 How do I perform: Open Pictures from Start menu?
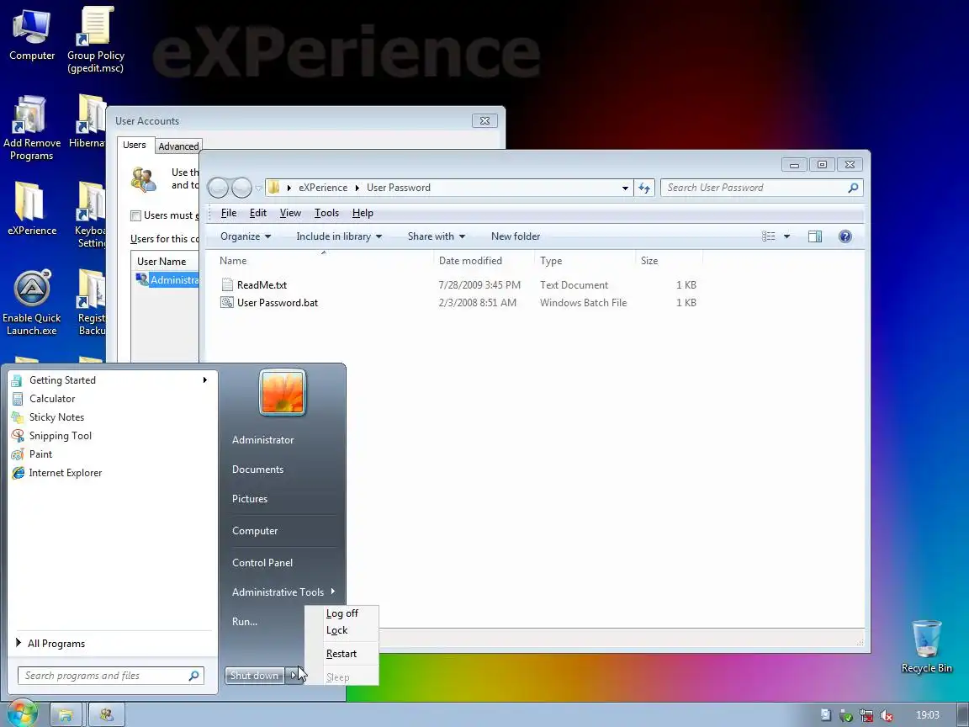coord(250,499)
